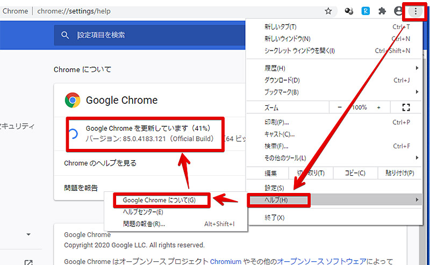The height and width of the screenshot is (265, 430).
Task: Increase zoom with the plus button
Action: click(378, 108)
